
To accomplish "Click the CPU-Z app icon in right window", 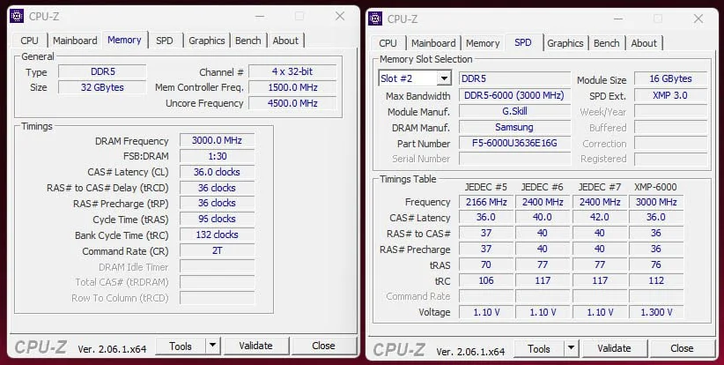I will point(375,19).
